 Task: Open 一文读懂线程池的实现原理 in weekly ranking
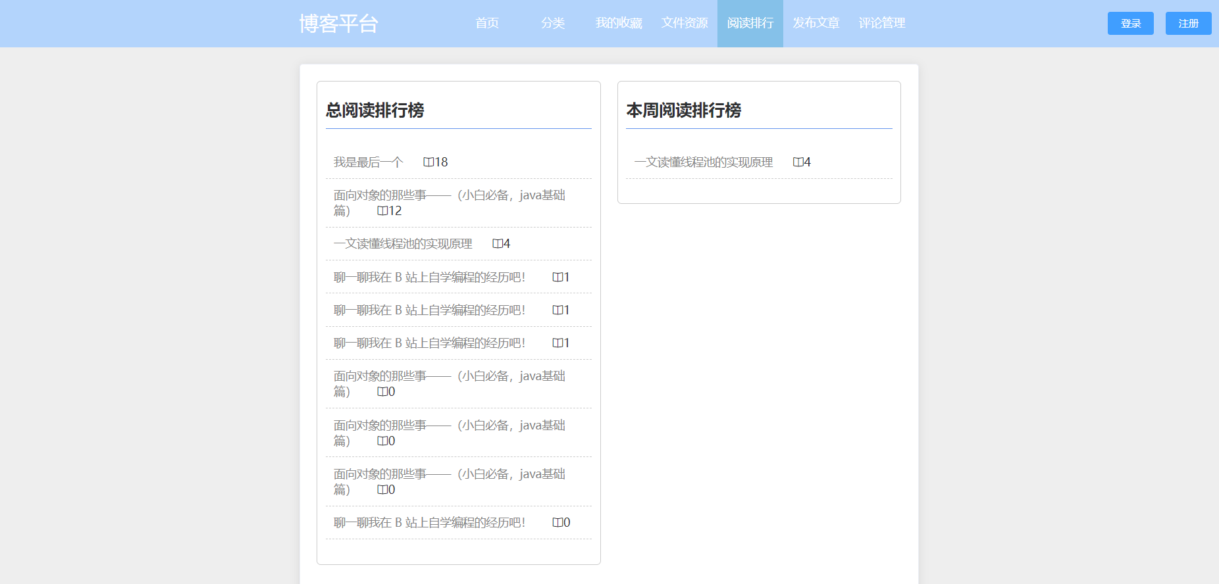[704, 162]
